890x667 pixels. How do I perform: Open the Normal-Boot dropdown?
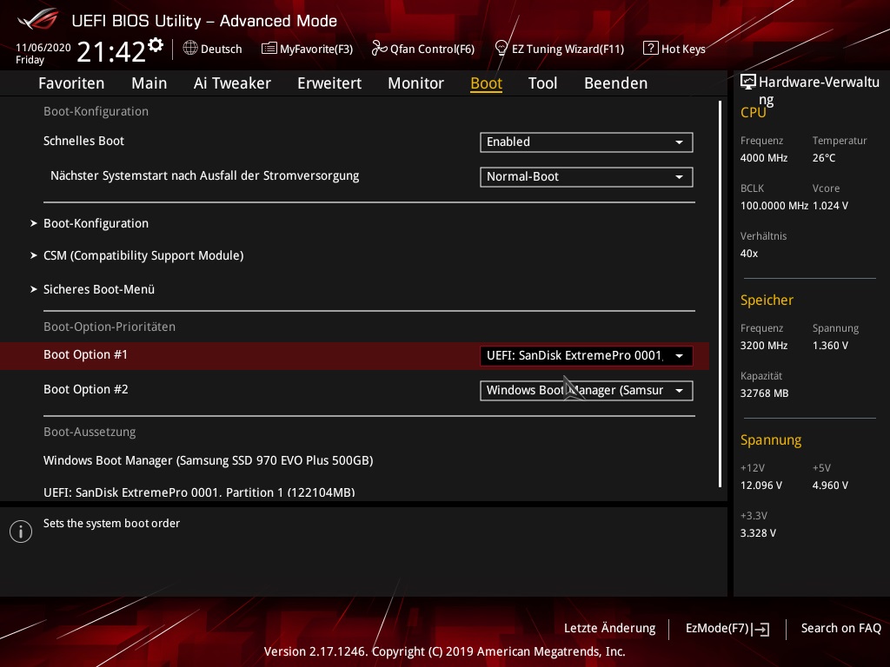point(587,177)
